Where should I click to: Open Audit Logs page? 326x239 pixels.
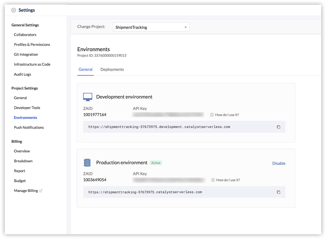pos(22,74)
